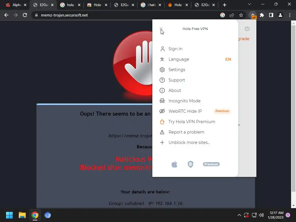Click the lock site info icon
Screen dimensions: 296x222
pos(36,15)
